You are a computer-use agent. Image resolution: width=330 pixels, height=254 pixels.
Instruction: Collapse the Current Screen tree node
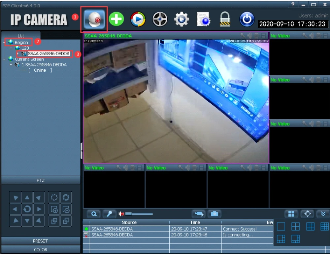(4, 59)
